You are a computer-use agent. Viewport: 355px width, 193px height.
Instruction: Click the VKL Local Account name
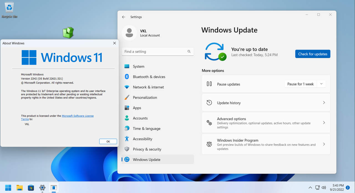pos(150,33)
